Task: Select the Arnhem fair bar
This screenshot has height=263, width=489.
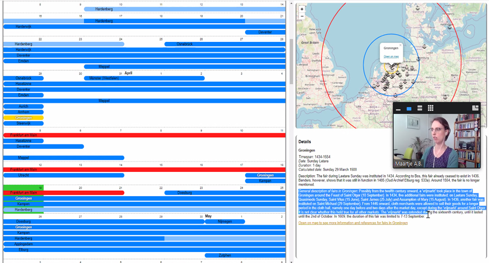Action: click(x=23, y=112)
